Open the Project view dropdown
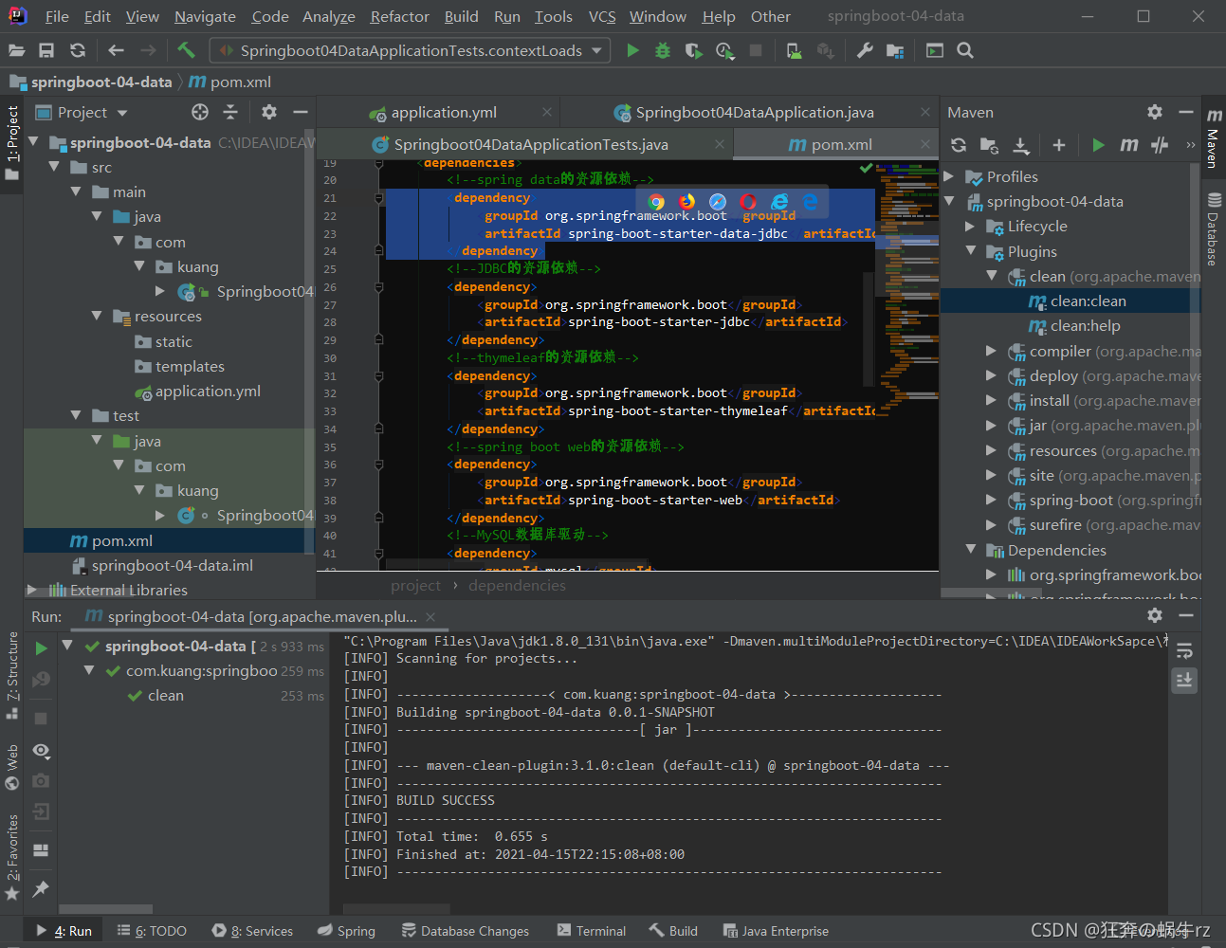1226x948 pixels. pos(122,113)
